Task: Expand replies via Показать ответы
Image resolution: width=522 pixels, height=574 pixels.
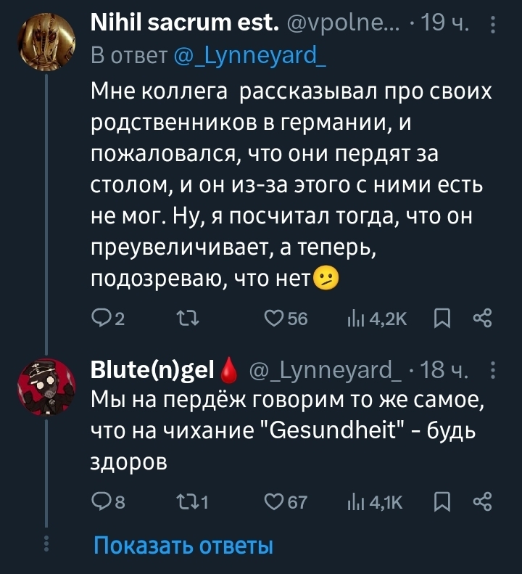Action: 183,546
